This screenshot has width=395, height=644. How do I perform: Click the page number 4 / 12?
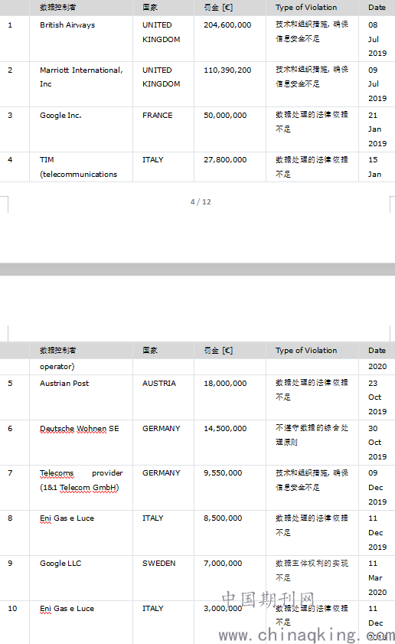tap(201, 201)
